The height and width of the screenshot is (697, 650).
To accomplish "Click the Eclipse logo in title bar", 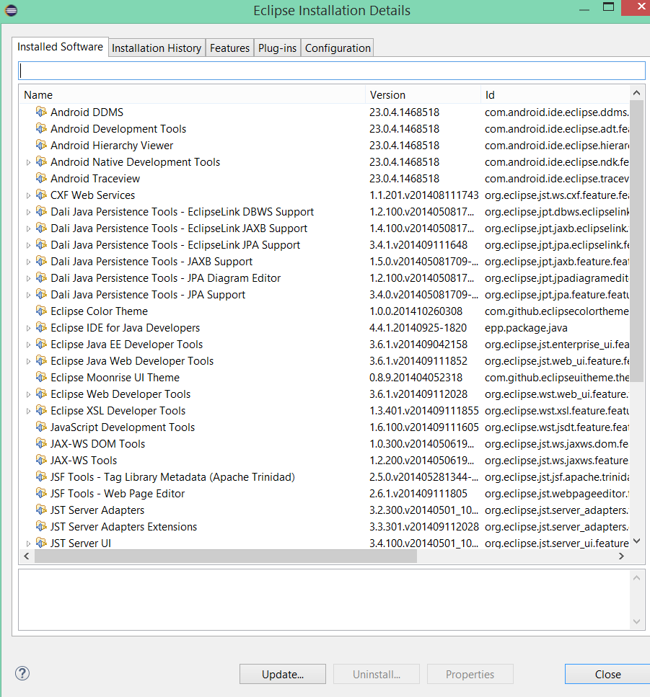I will tap(11, 10).
